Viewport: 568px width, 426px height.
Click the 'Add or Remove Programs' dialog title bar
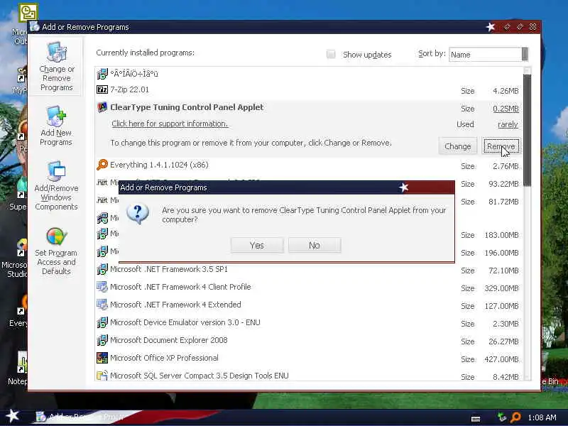(x=287, y=187)
